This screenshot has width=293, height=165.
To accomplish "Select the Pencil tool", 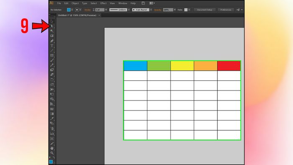I will [52, 65].
